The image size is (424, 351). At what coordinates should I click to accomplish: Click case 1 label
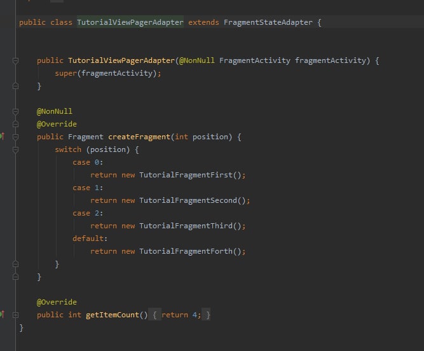click(88, 188)
